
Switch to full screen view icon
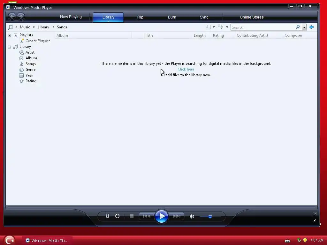tap(315, 213)
